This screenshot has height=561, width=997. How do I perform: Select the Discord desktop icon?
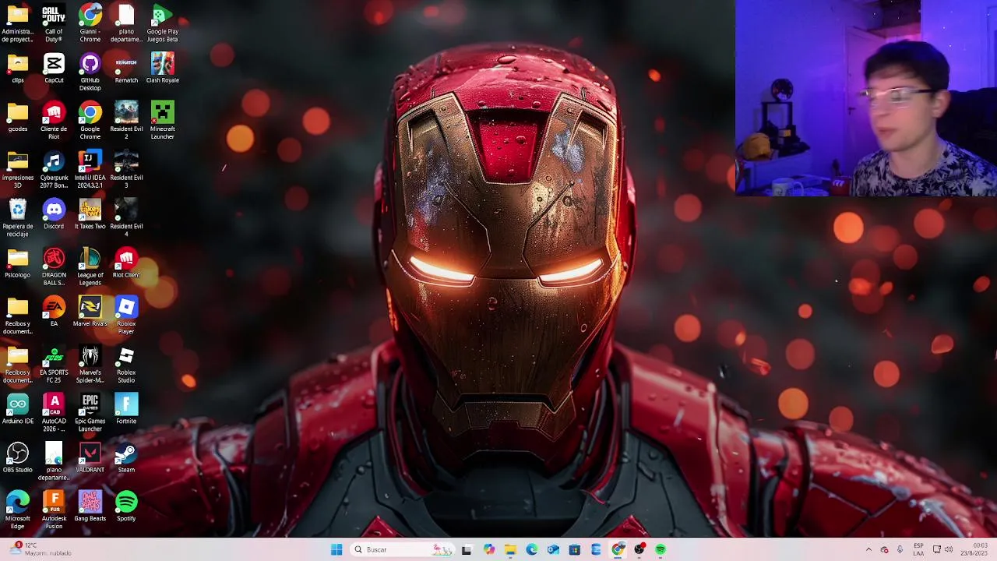coord(54,214)
